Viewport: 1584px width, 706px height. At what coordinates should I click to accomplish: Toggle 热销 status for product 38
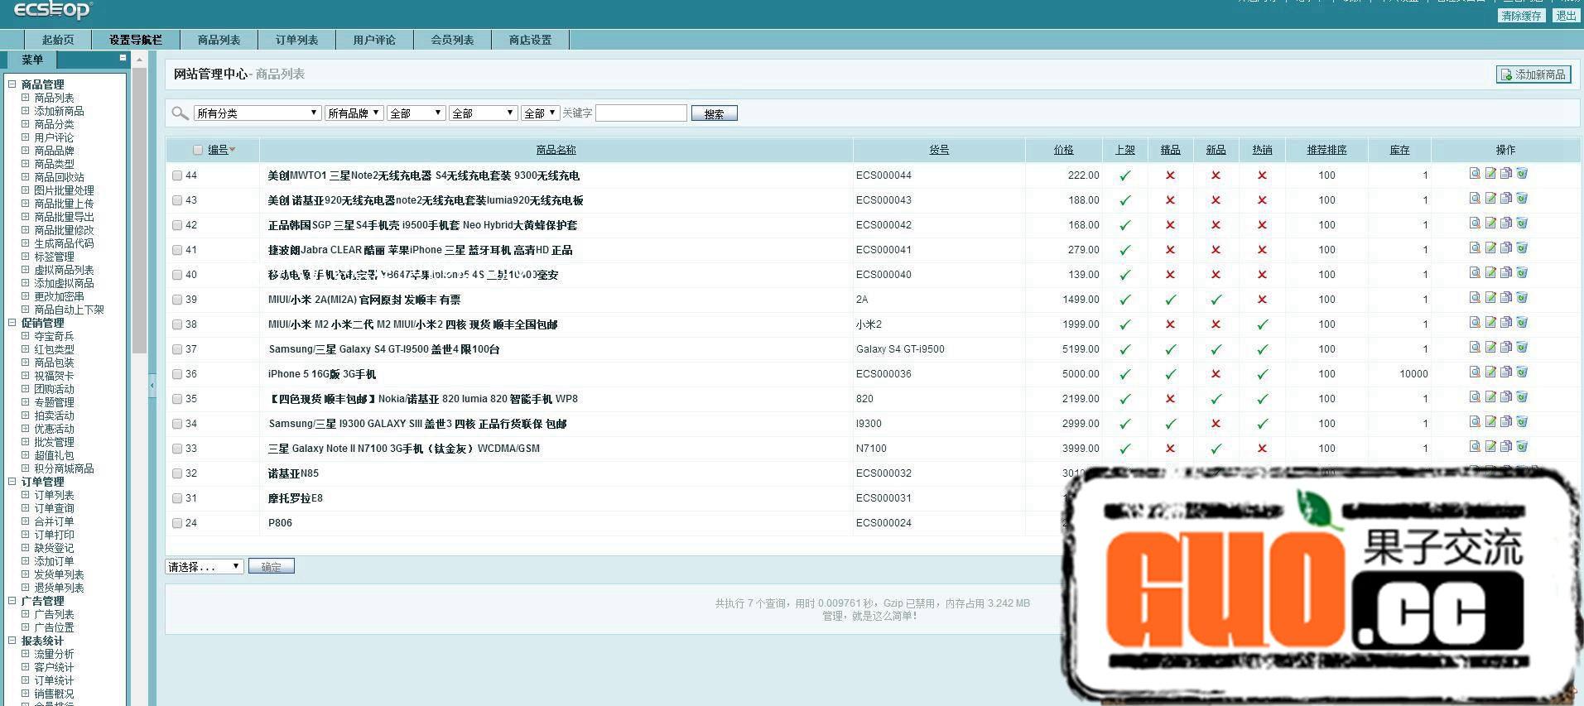coord(1262,324)
